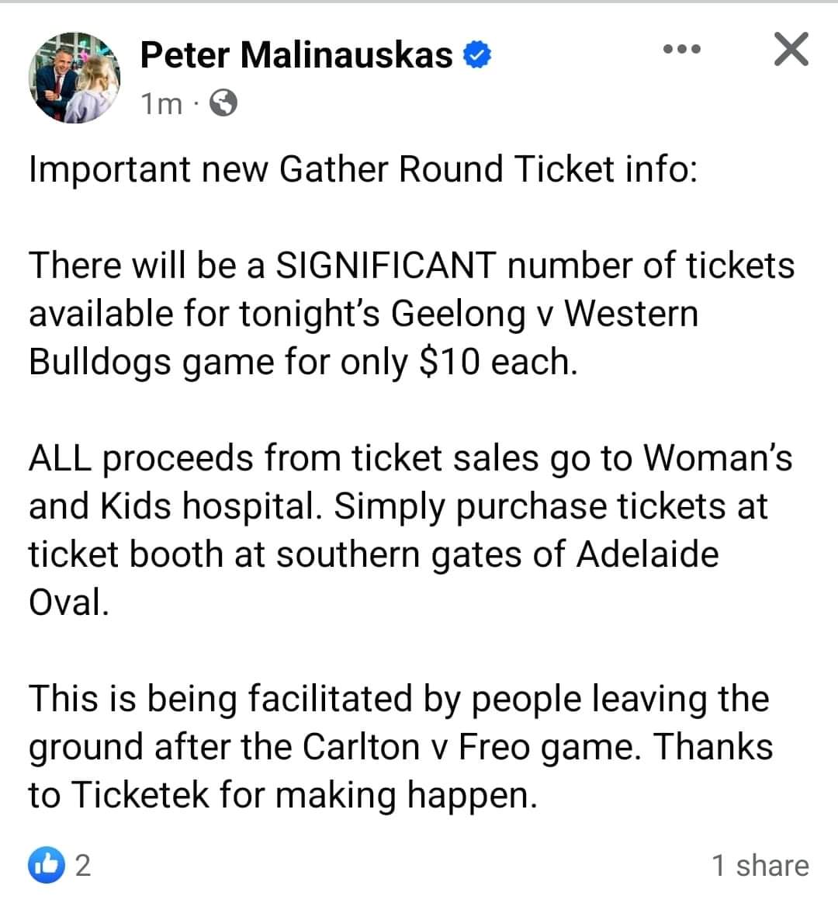838x910 pixels.
Task: Click the Ticketek mention in the post
Action: pos(142,795)
